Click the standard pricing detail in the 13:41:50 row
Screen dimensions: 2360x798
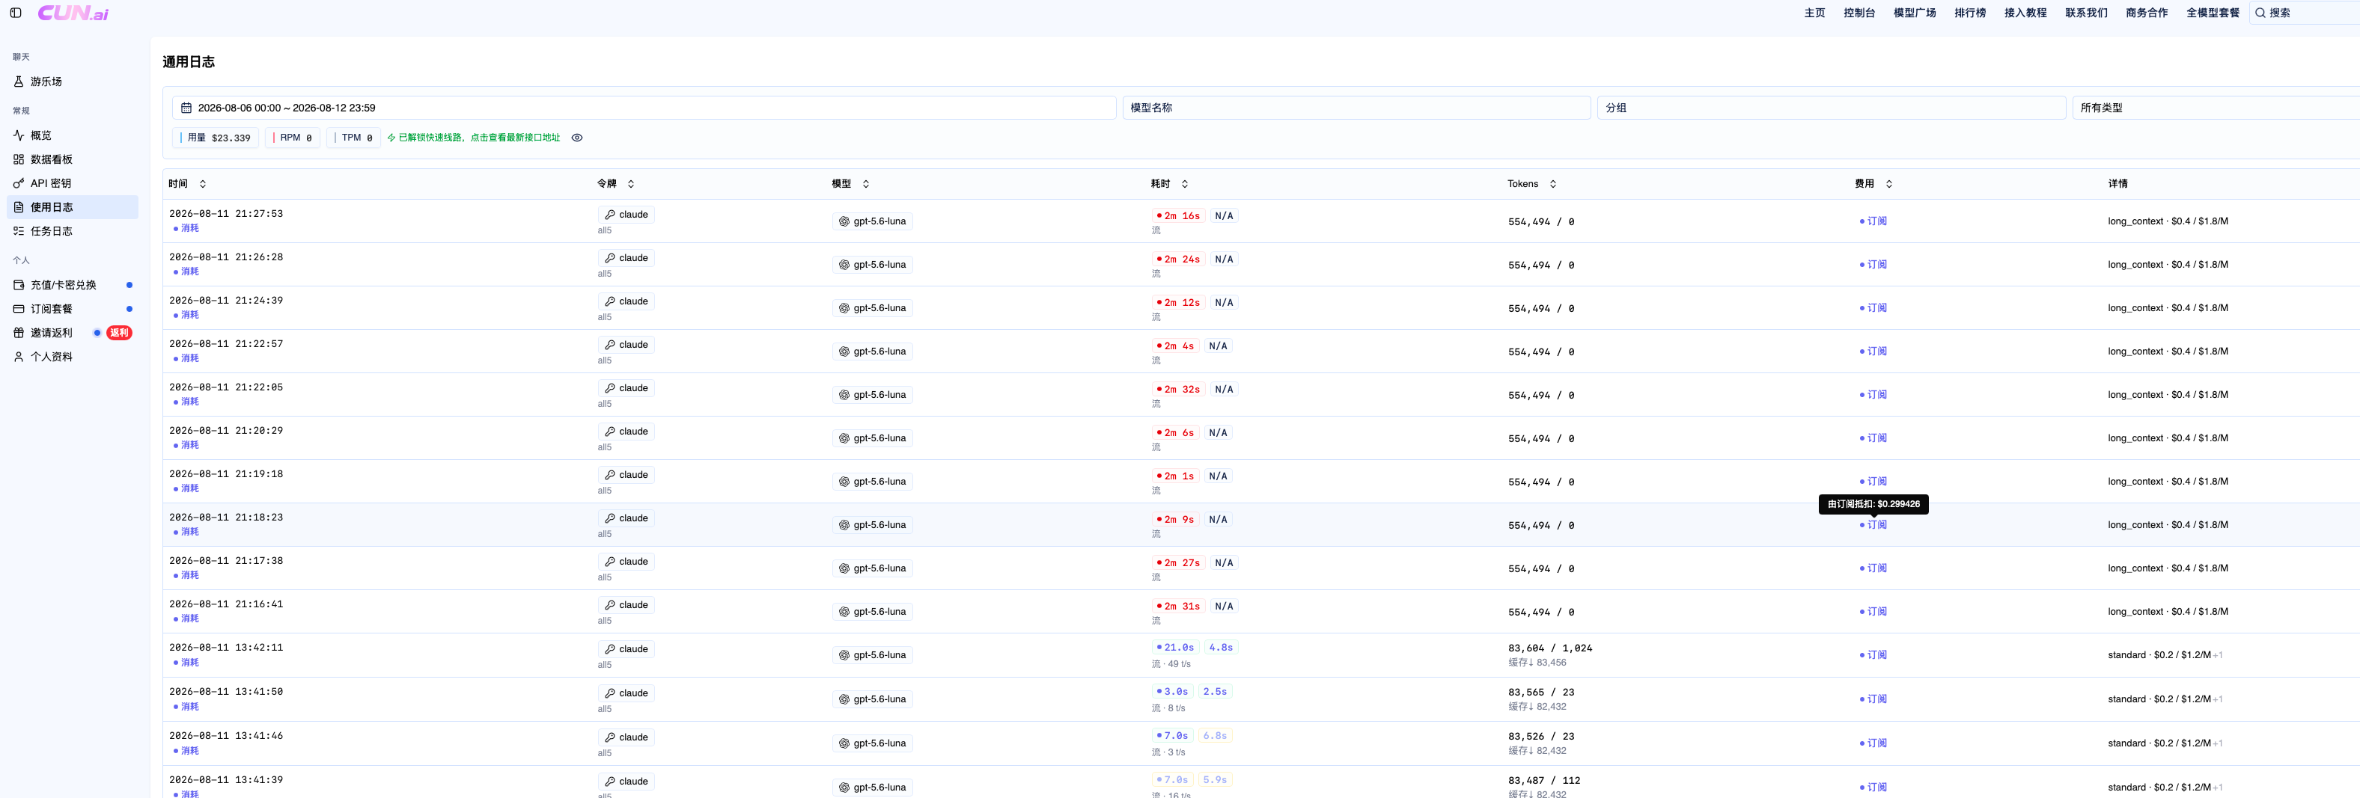point(2165,699)
